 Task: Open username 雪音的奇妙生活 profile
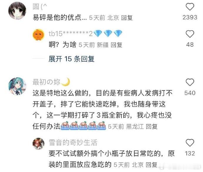73,143
